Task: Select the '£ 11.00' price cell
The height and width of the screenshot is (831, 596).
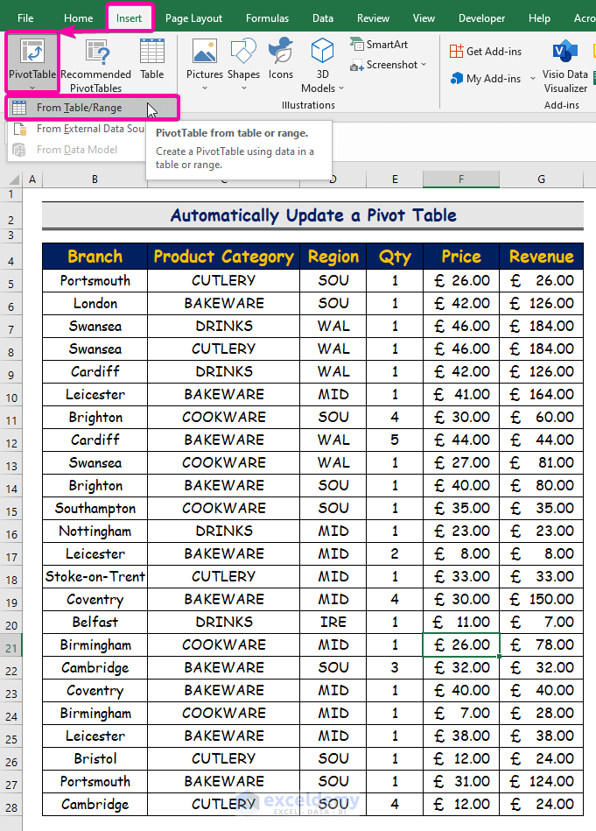Action: tap(461, 623)
